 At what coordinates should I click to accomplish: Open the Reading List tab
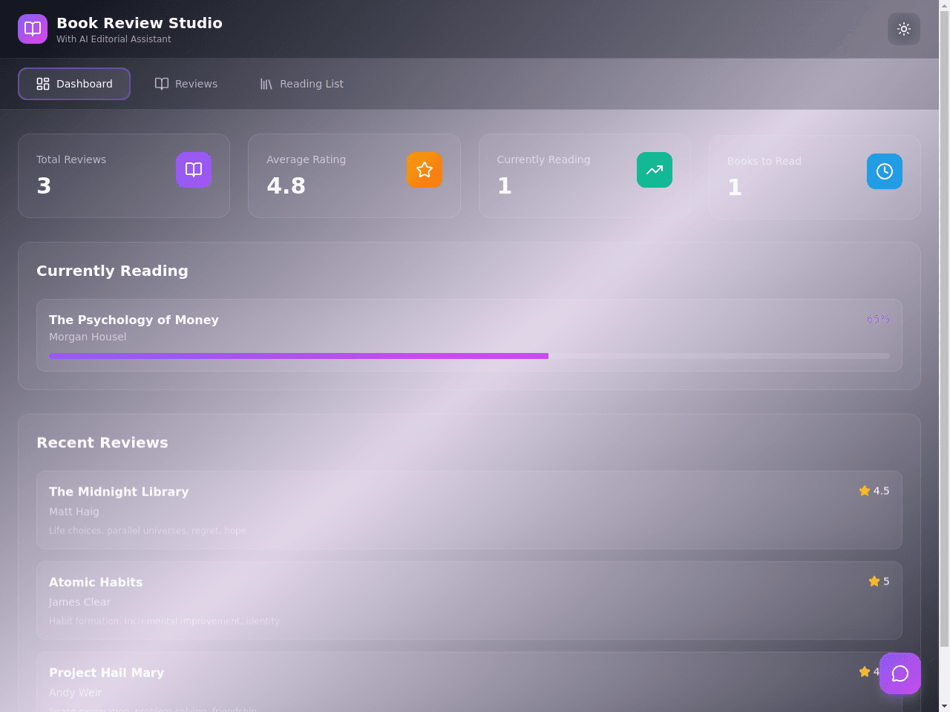301,84
